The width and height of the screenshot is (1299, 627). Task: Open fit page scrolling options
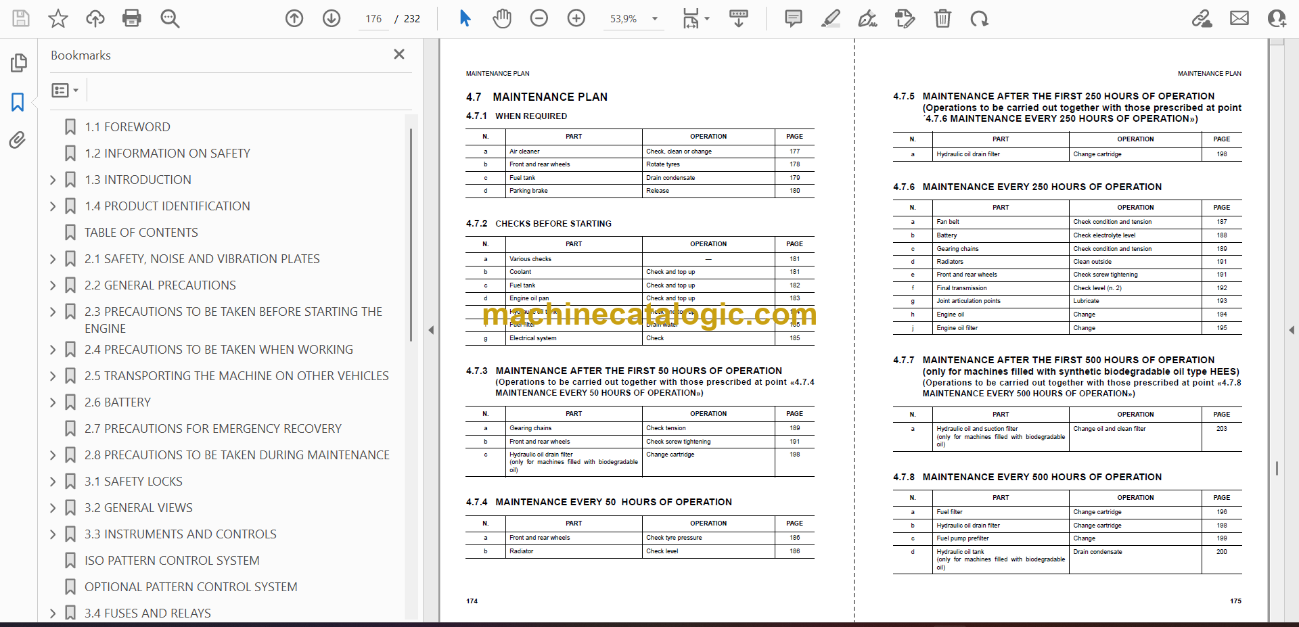point(696,18)
